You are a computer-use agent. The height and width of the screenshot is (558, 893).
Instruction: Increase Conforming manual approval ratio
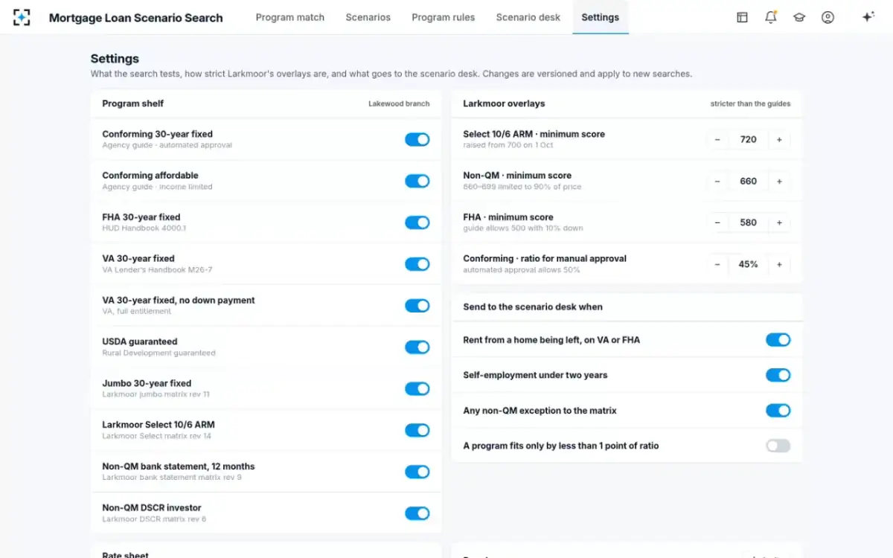point(779,264)
